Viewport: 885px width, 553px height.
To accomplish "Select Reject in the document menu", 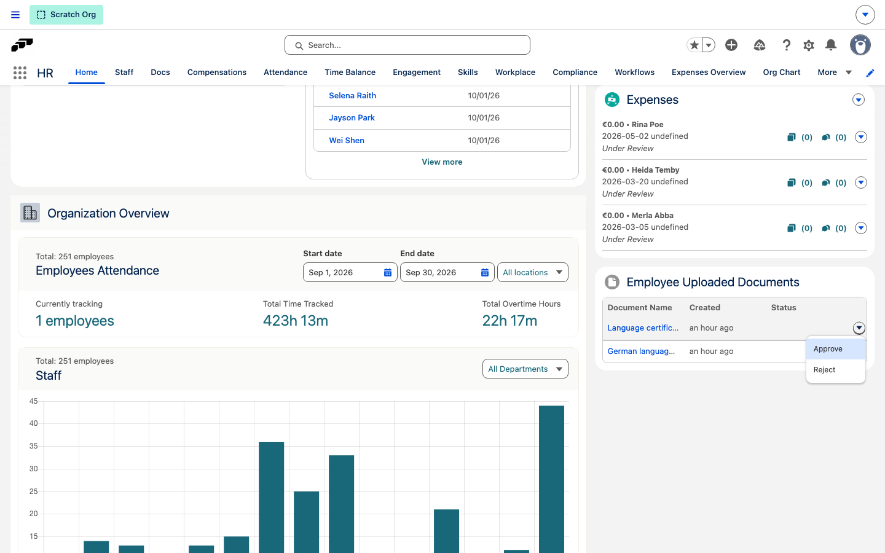I will tap(836, 370).
